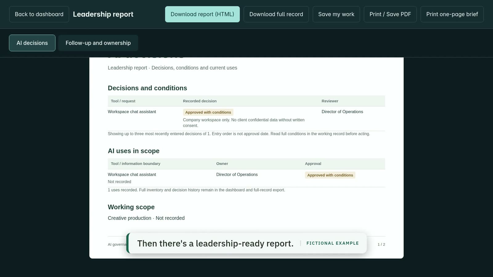Click Director of Operations reviewer cell
Screen dimensions: 493x277
342,112
